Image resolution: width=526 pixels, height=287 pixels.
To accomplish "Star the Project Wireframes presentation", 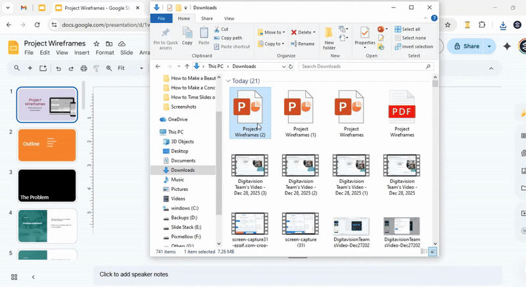I will point(95,43).
